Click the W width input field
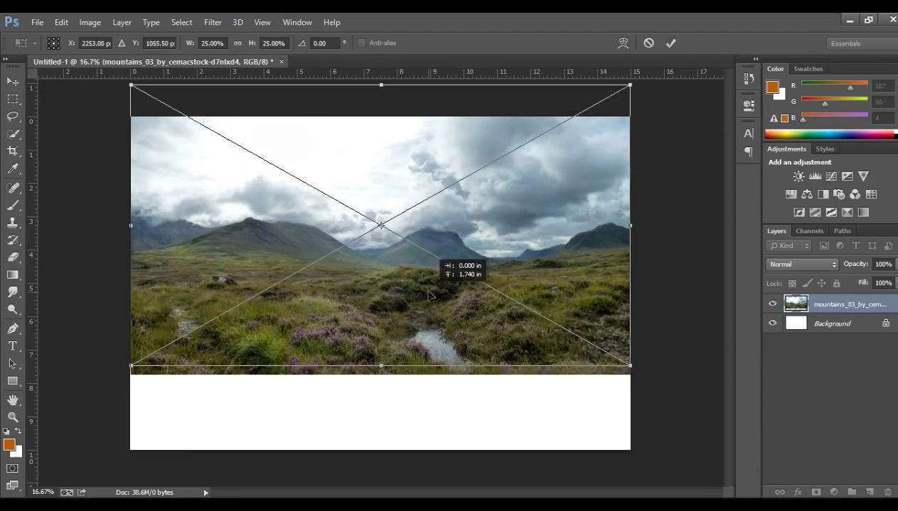The width and height of the screenshot is (898, 511). pyautogui.click(x=213, y=43)
